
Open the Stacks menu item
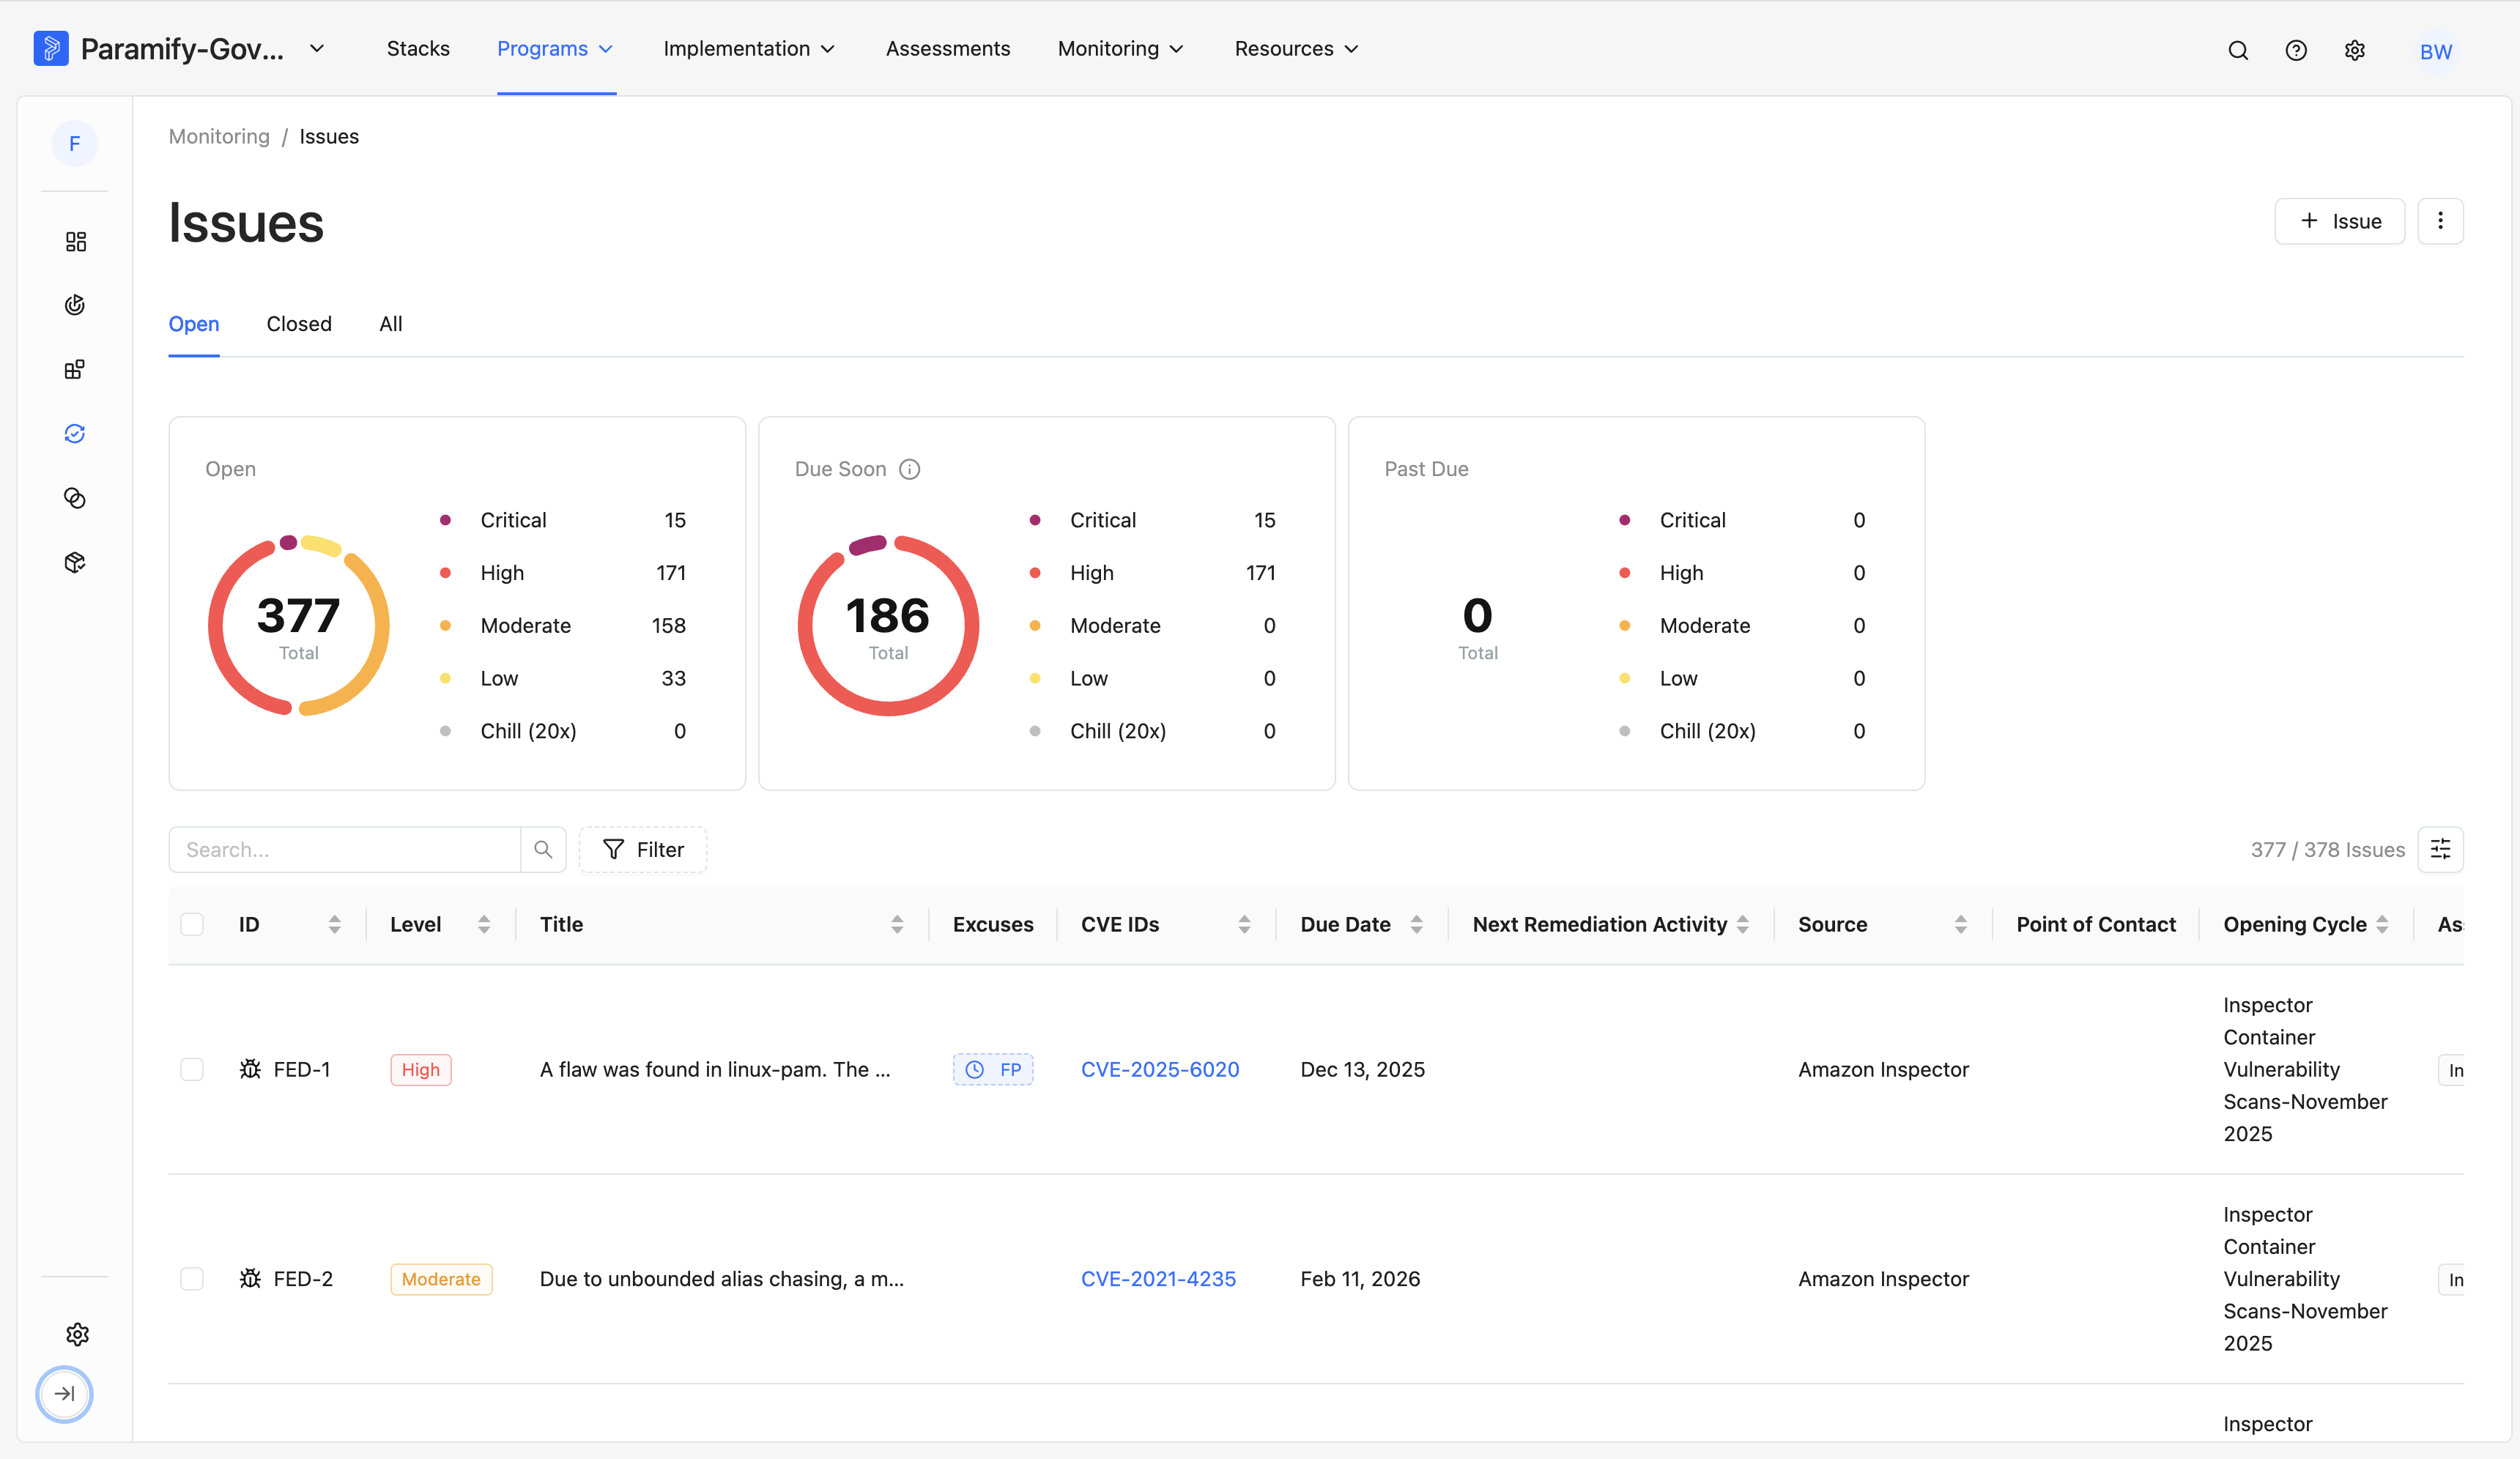click(x=418, y=48)
